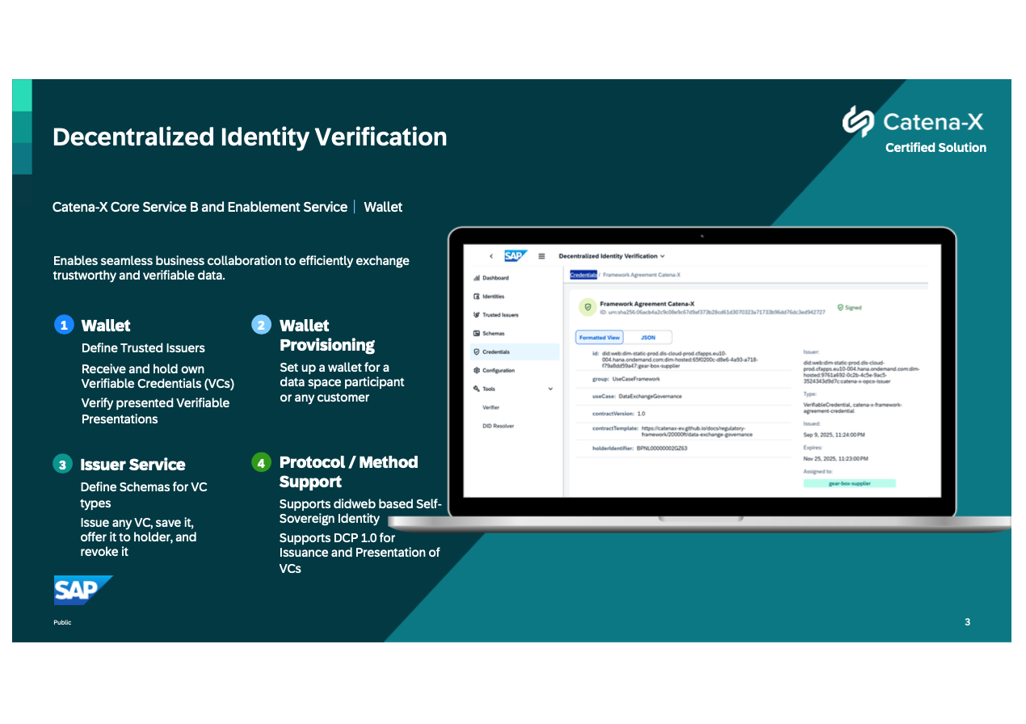Open Trusted Issuers via its sidebar icon
Screen dimensions: 1026x724
click(x=477, y=315)
